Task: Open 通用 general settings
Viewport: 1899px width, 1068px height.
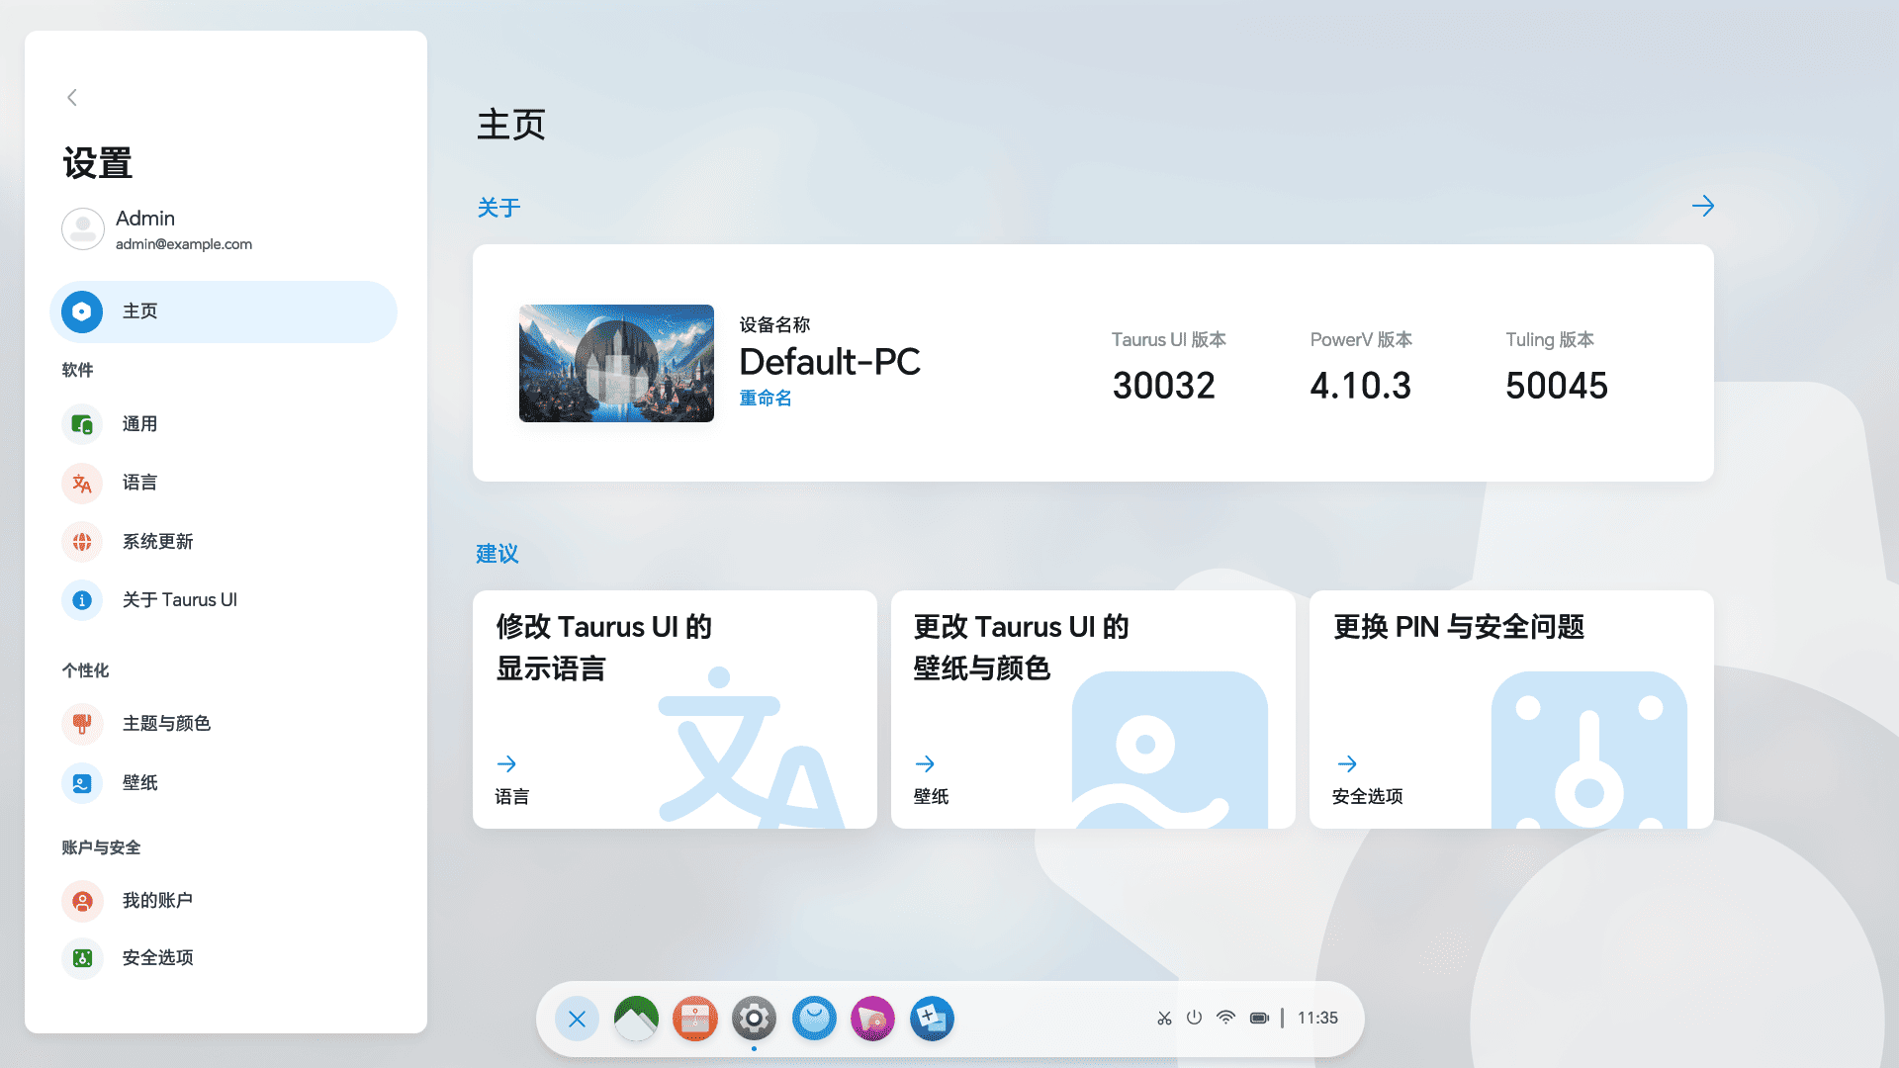Action: click(139, 424)
